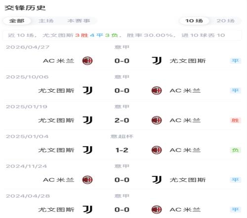The image size is (247, 218).
Task: Click the red 胜 result badge
Action: point(235,120)
